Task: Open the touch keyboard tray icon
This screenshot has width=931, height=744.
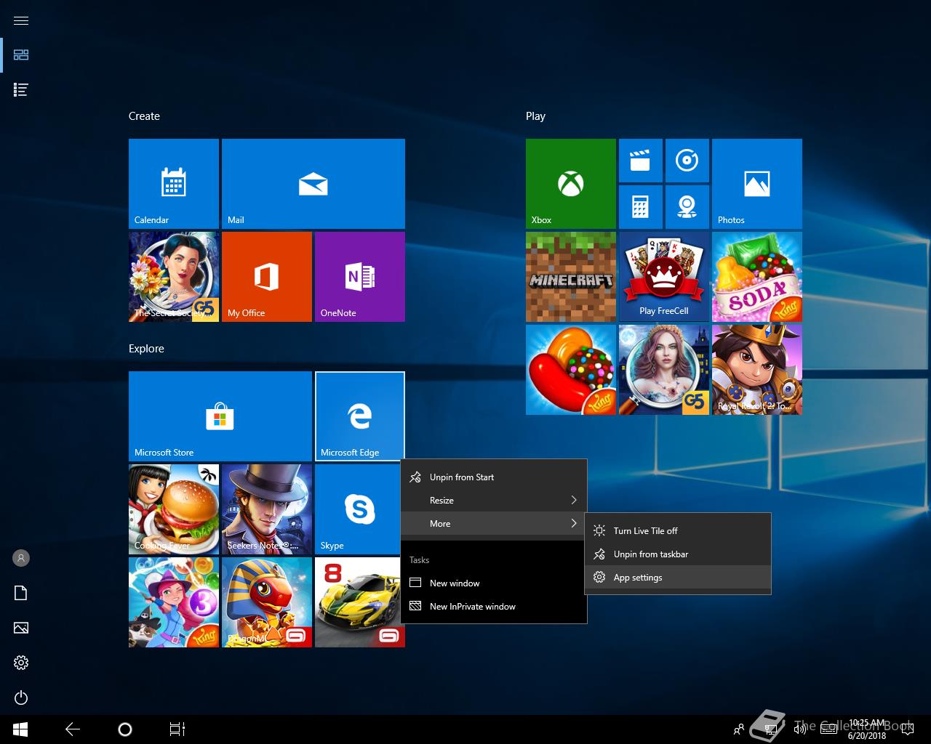Action: coord(828,729)
